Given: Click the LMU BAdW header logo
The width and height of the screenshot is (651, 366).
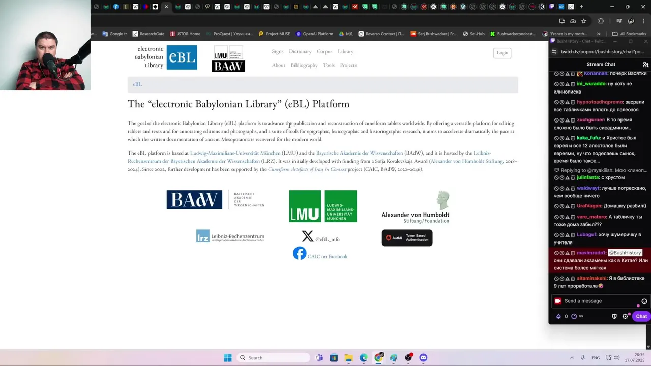Looking at the screenshot, I should (x=228, y=58).
